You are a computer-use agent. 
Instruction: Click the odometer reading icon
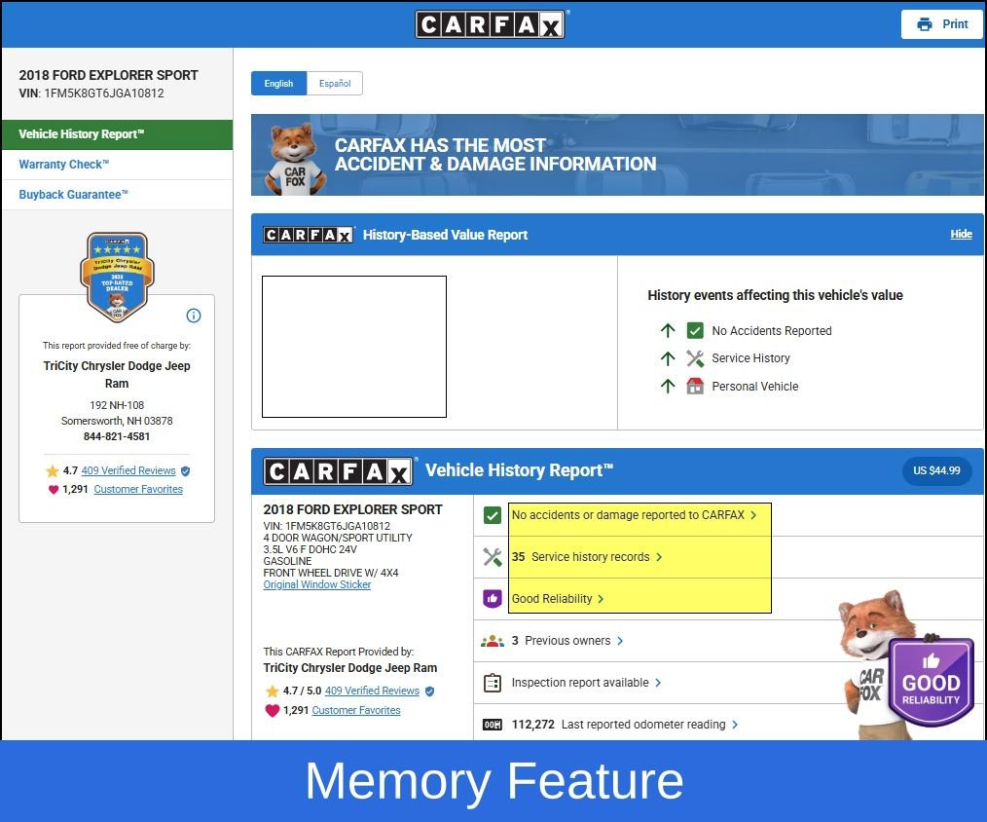493,725
